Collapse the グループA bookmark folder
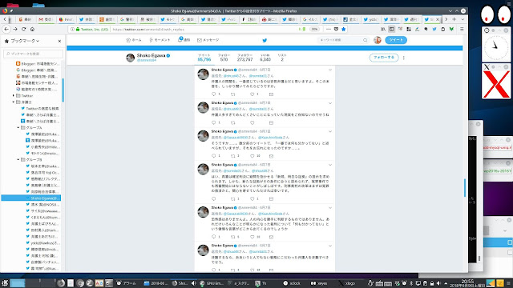The height and width of the screenshot is (288, 513). (x=18, y=128)
